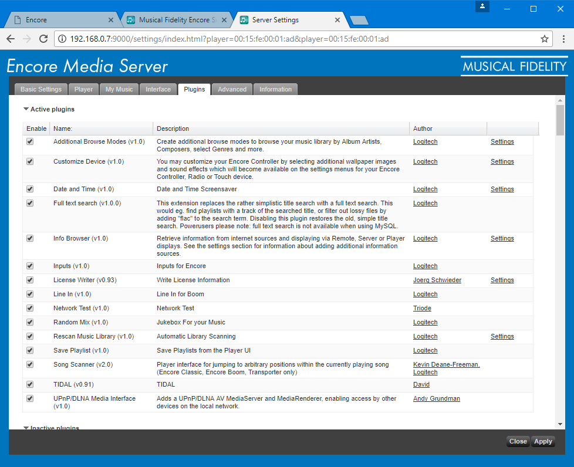Open the Basic Settings tab
574x467 pixels.
(x=41, y=89)
